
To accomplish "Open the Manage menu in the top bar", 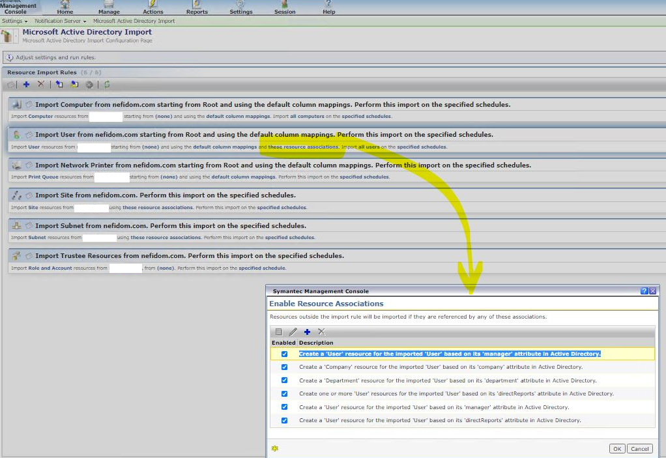I will 109,8.
